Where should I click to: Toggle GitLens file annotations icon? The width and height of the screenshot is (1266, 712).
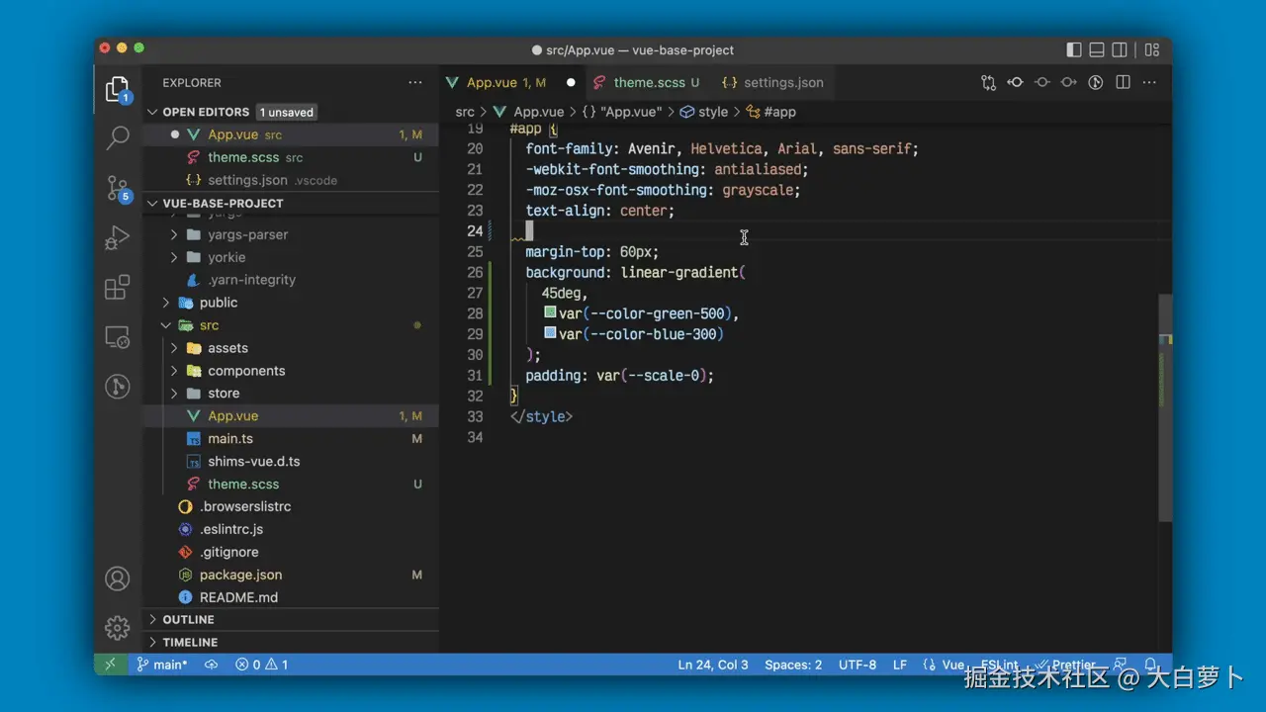click(1095, 83)
